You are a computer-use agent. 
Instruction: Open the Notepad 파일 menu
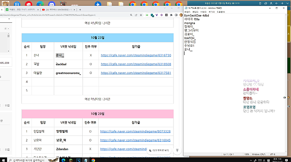click(187, 12)
